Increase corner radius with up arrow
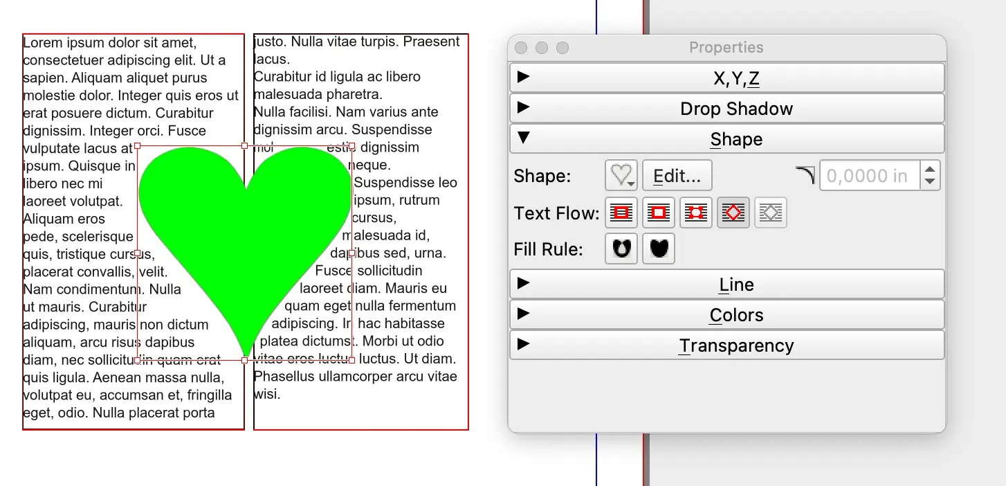This screenshot has width=1006, height=486. pos(931,170)
